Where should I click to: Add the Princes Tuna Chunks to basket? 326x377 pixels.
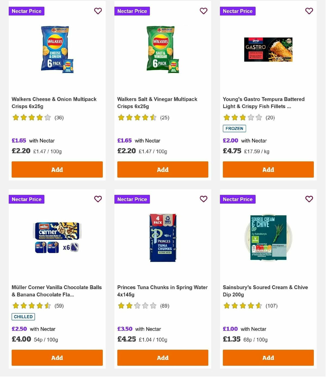[162, 358]
